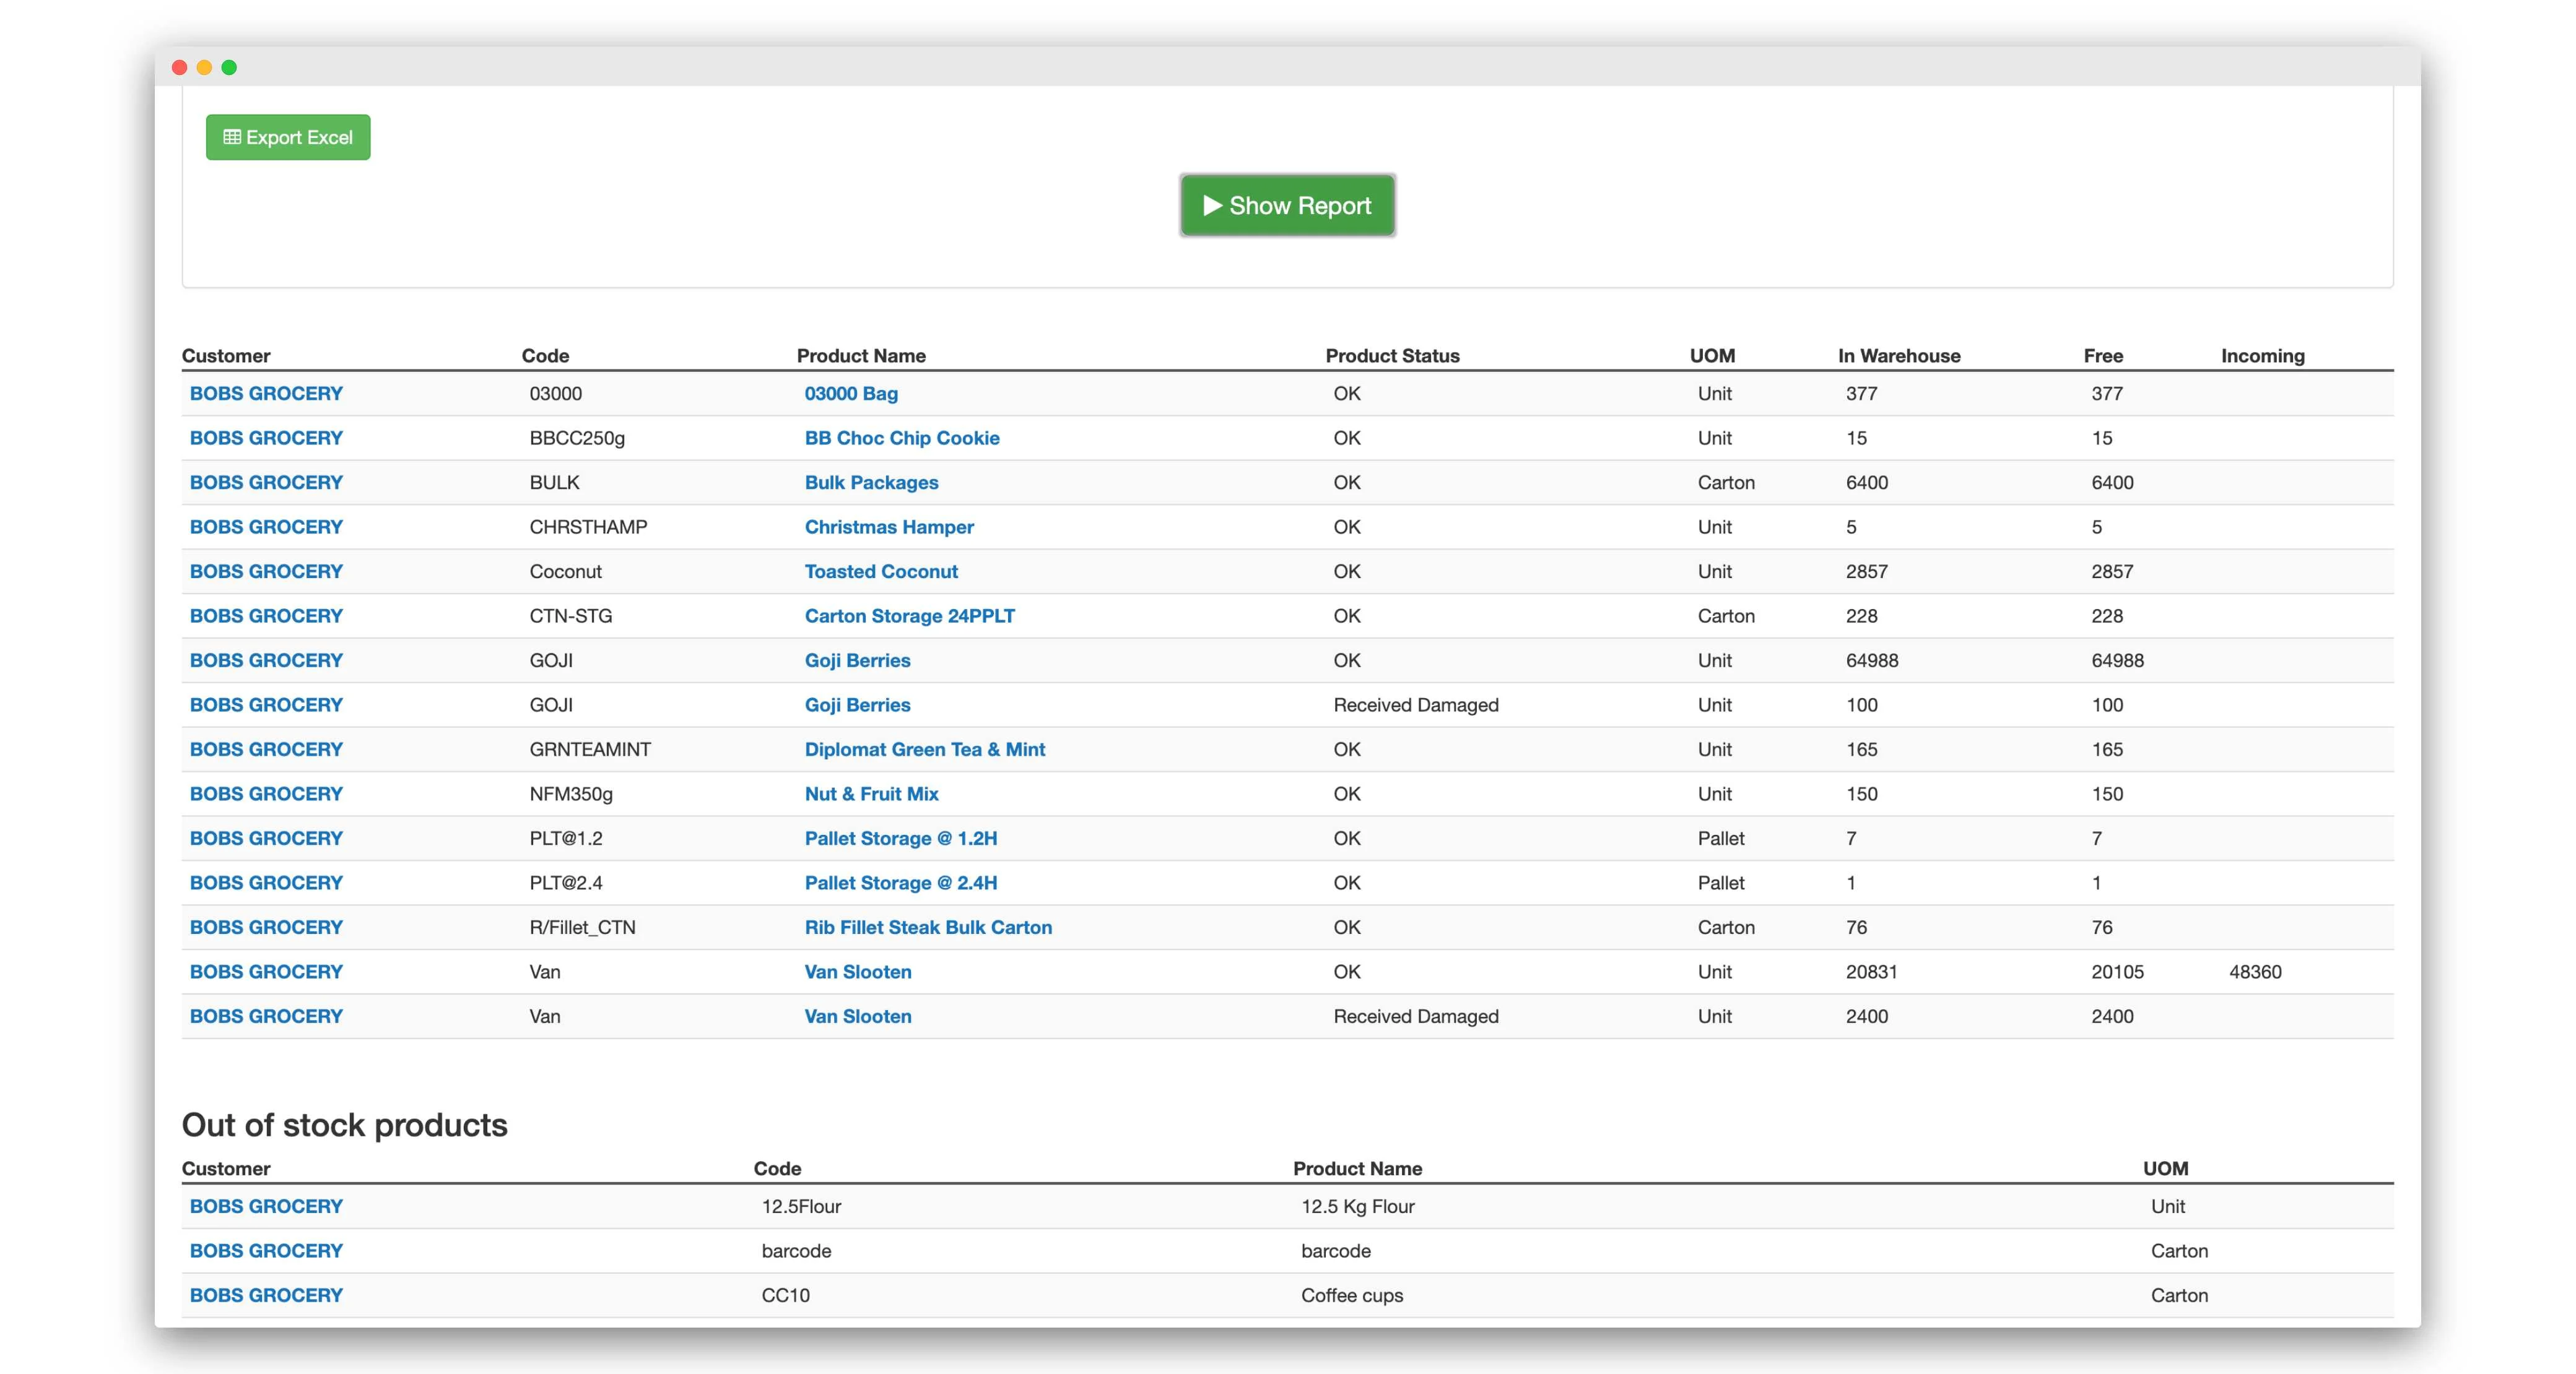Open Van Slooten link with OK status
2576x1374 pixels.
pyautogui.click(x=858, y=971)
